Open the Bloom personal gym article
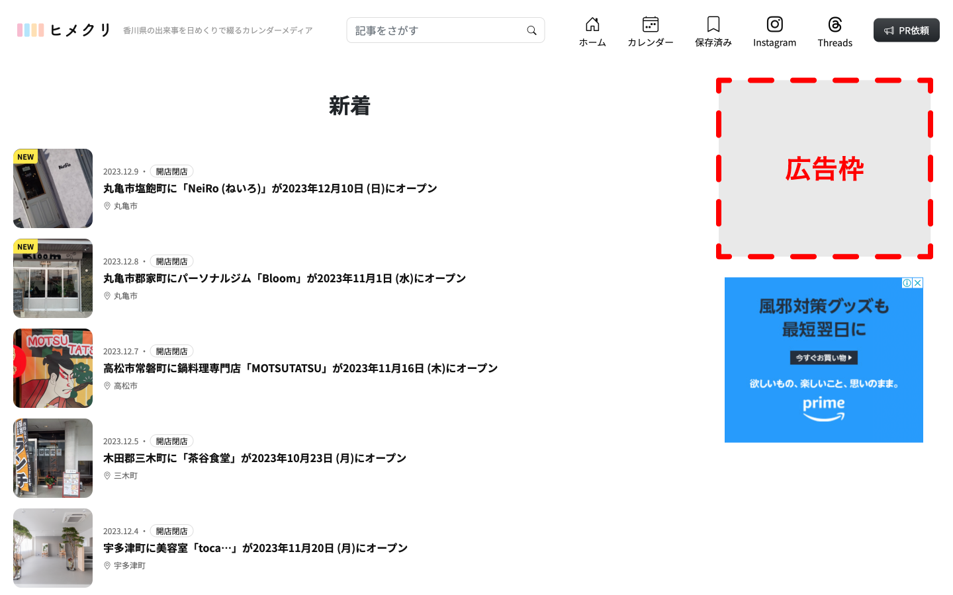953x595 pixels. tap(285, 278)
